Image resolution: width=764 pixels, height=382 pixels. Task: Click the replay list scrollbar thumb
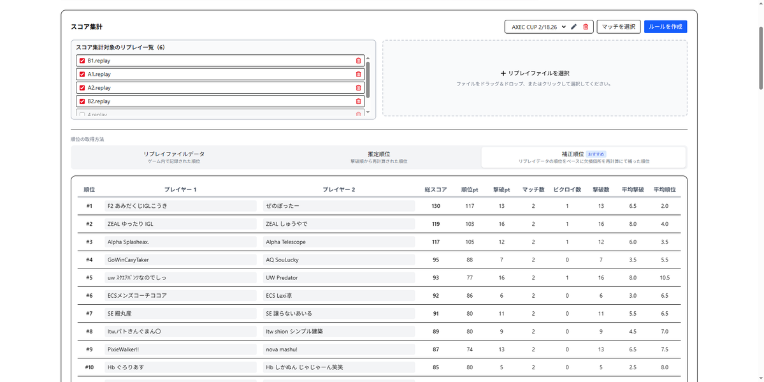[x=368, y=80]
